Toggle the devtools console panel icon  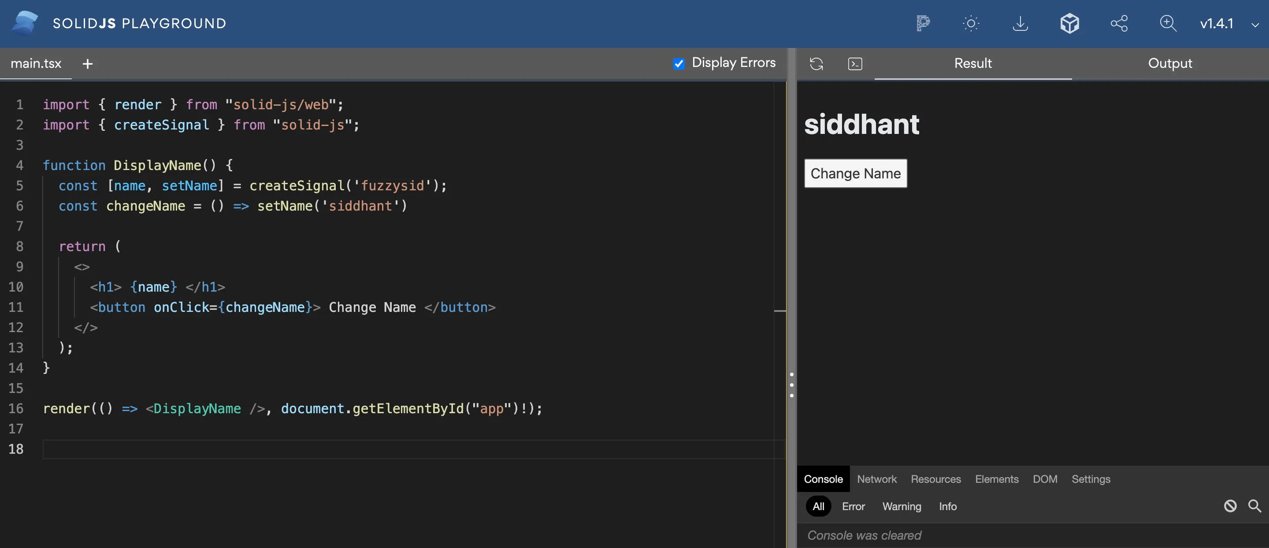pyautogui.click(x=855, y=63)
